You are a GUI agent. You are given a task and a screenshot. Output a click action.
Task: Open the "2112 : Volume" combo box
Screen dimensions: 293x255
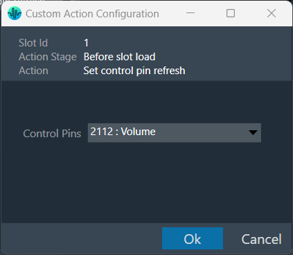pyautogui.click(x=175, y=132)
